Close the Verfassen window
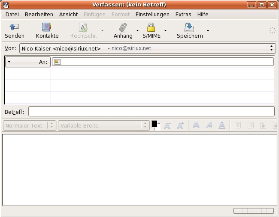 pos(272,5)
